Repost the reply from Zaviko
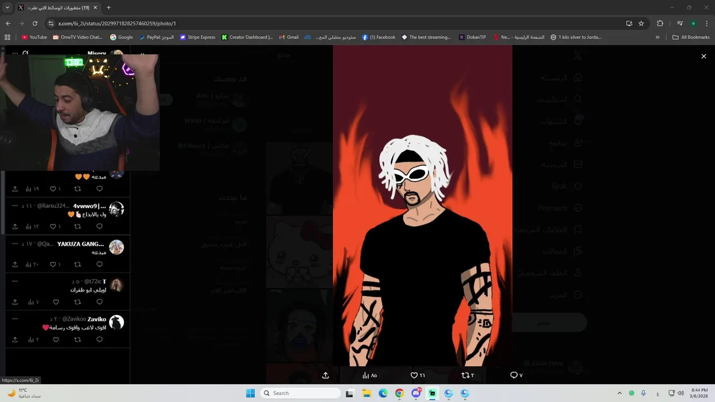Image resolution: width=715 pixels, height=402 pixels. pyautogui.click(x=78, y=339)
